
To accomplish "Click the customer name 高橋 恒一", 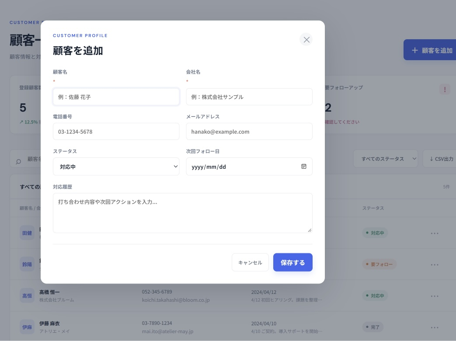I will point(49,292).
